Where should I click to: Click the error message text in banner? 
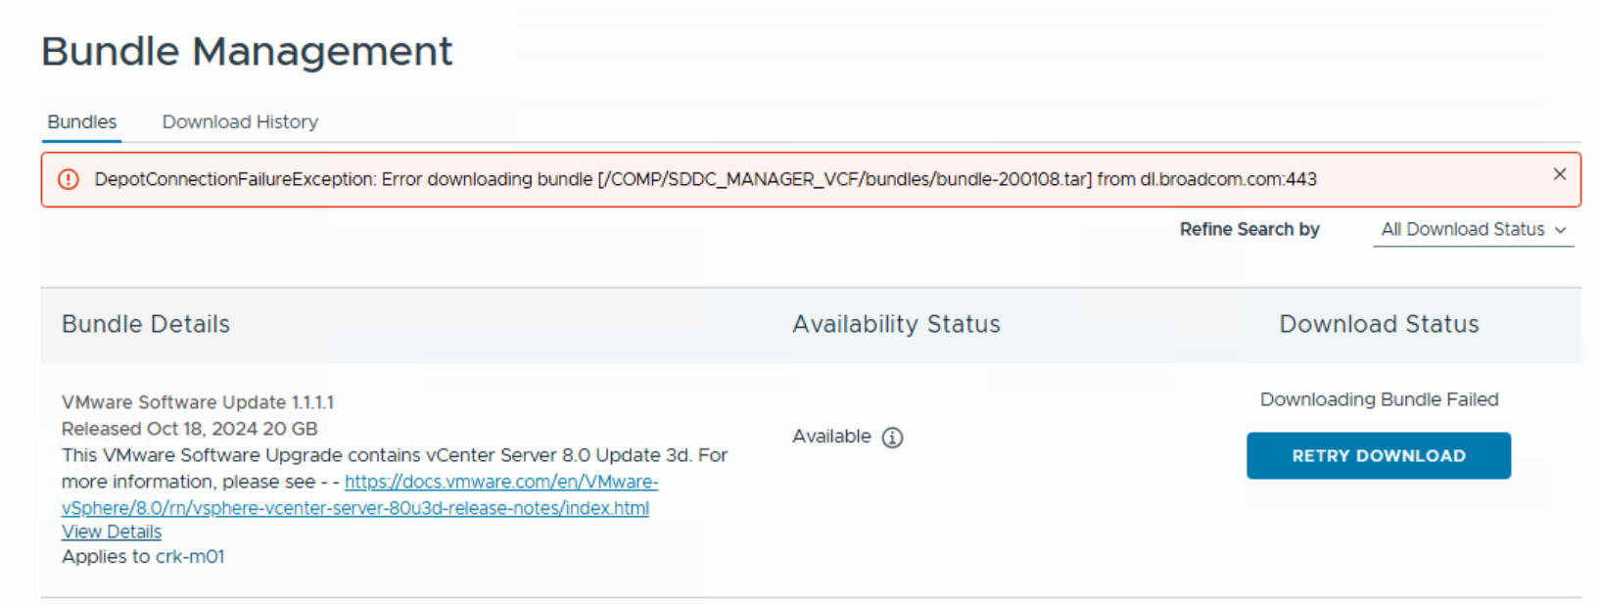pyautogui.click(x=705, y=179)
